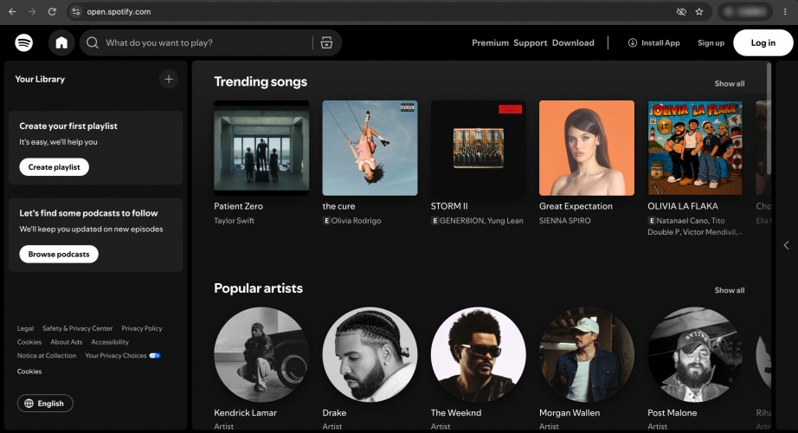Open the Browse icon in search bar
The width and height of the screenshot is (798, 433).
click(326, 42)
